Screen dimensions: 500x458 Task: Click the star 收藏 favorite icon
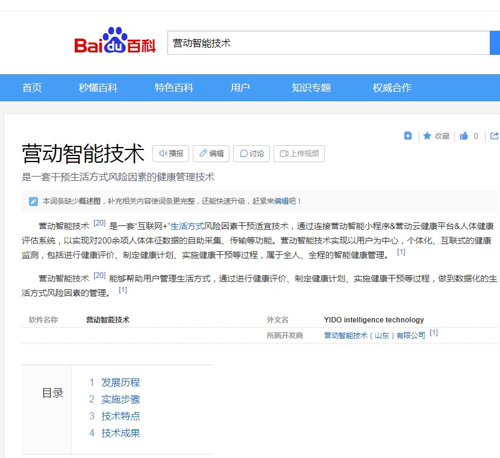click(427, 136)
